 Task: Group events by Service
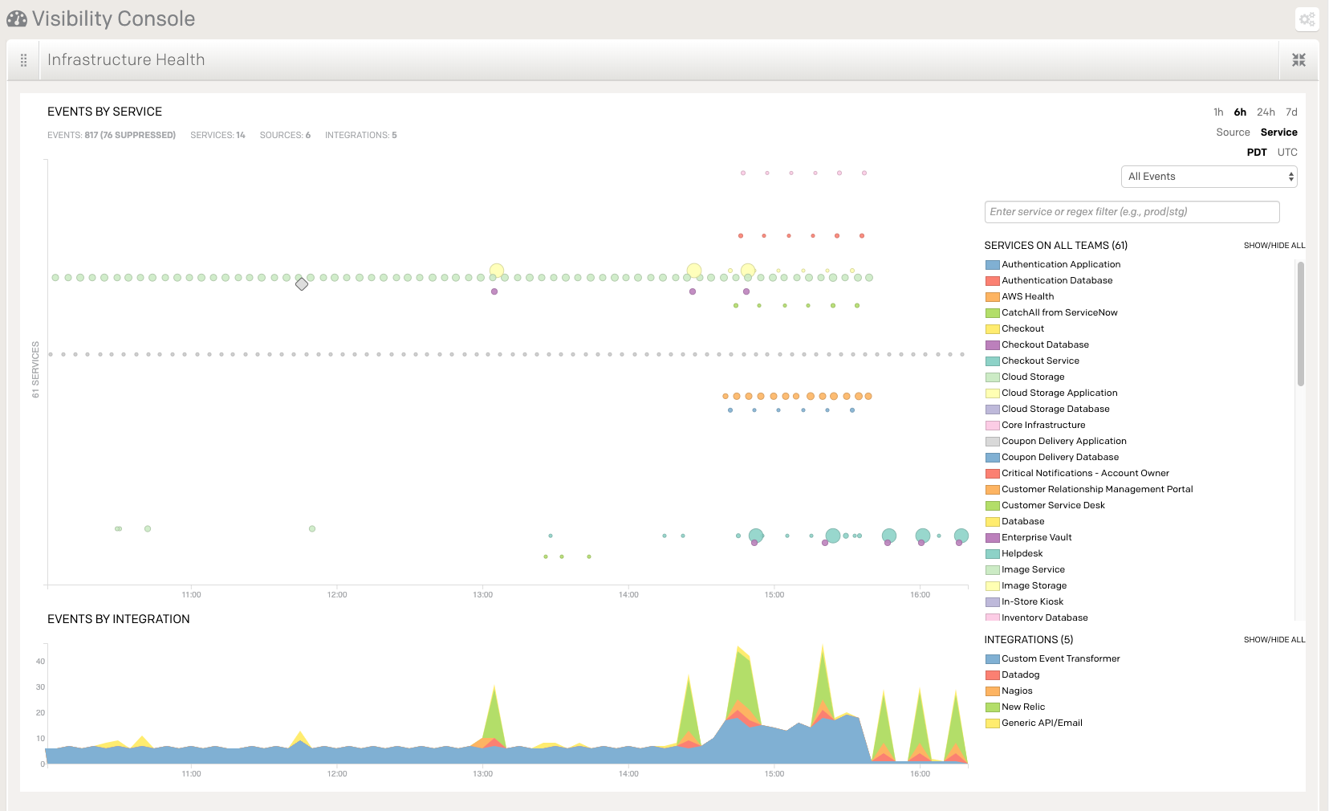click(x=1278, y=132)
